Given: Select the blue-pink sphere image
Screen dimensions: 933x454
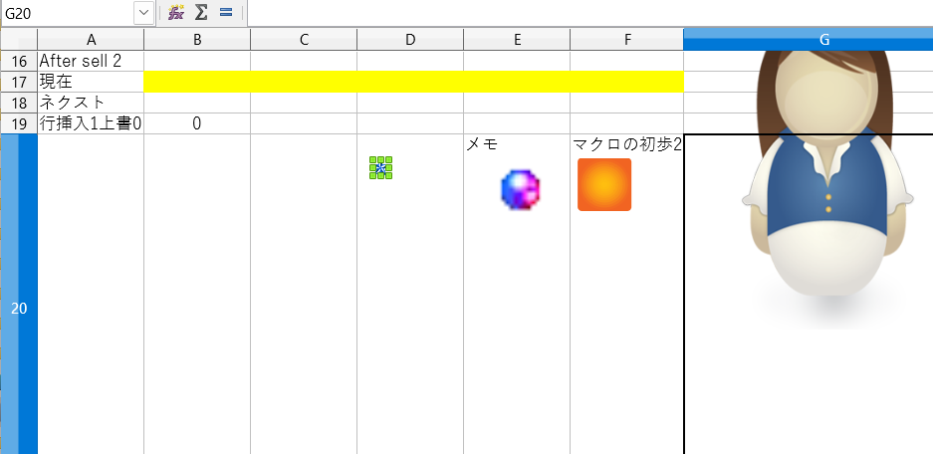Looking at the screenshot, I should (x=521, y=189).
